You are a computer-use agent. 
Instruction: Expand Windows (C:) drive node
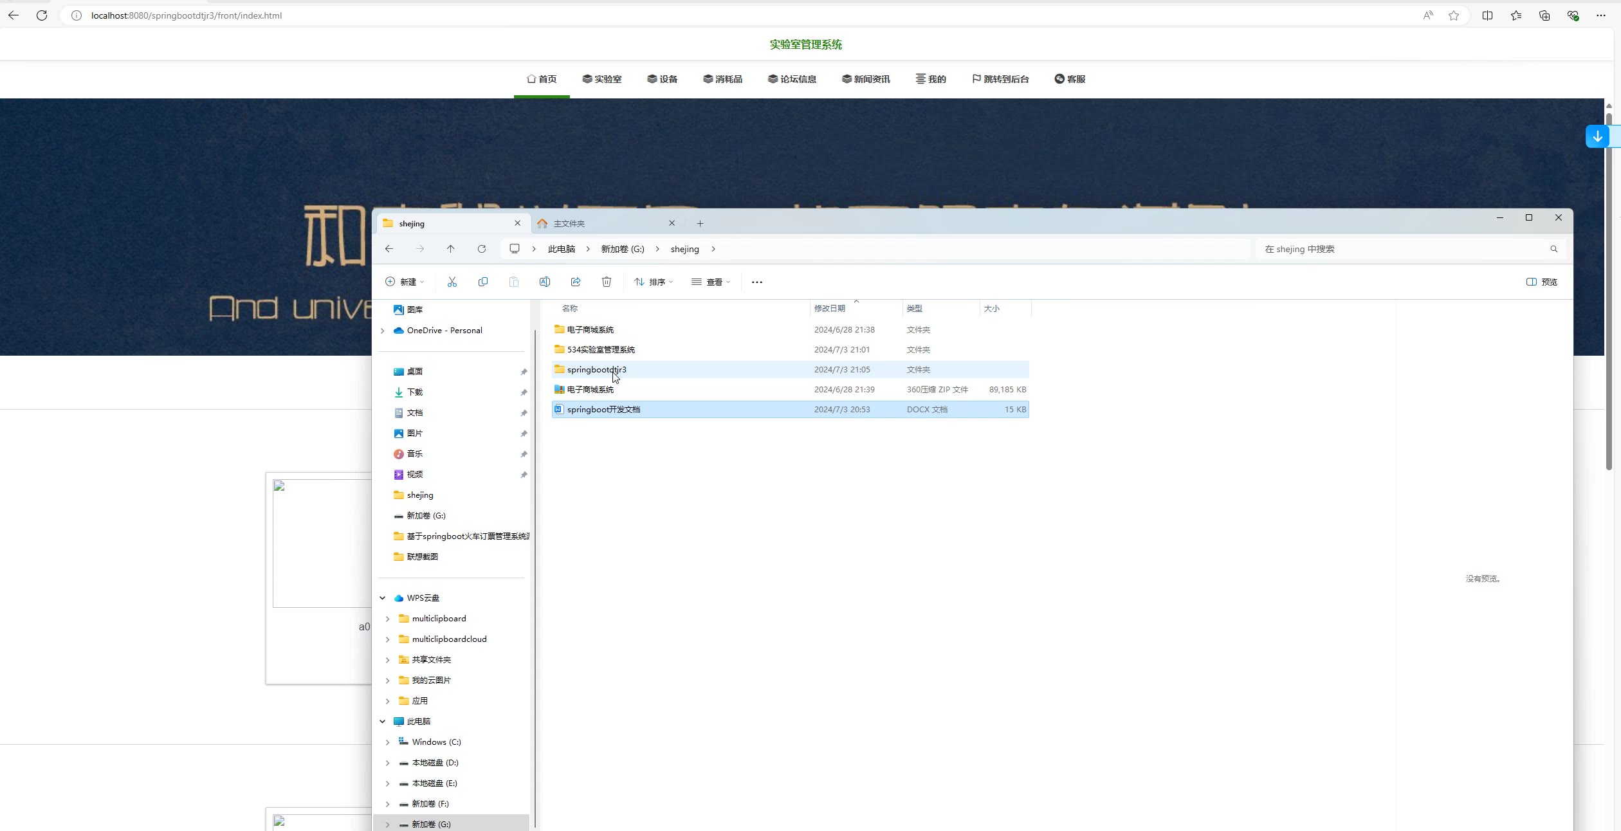click(388, 742)
